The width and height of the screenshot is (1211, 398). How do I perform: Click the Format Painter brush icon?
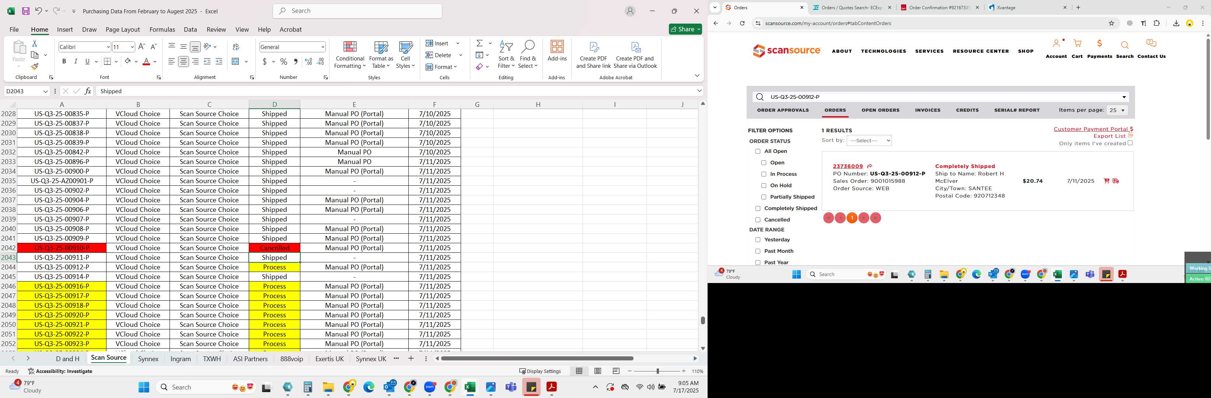pos(34,66)
